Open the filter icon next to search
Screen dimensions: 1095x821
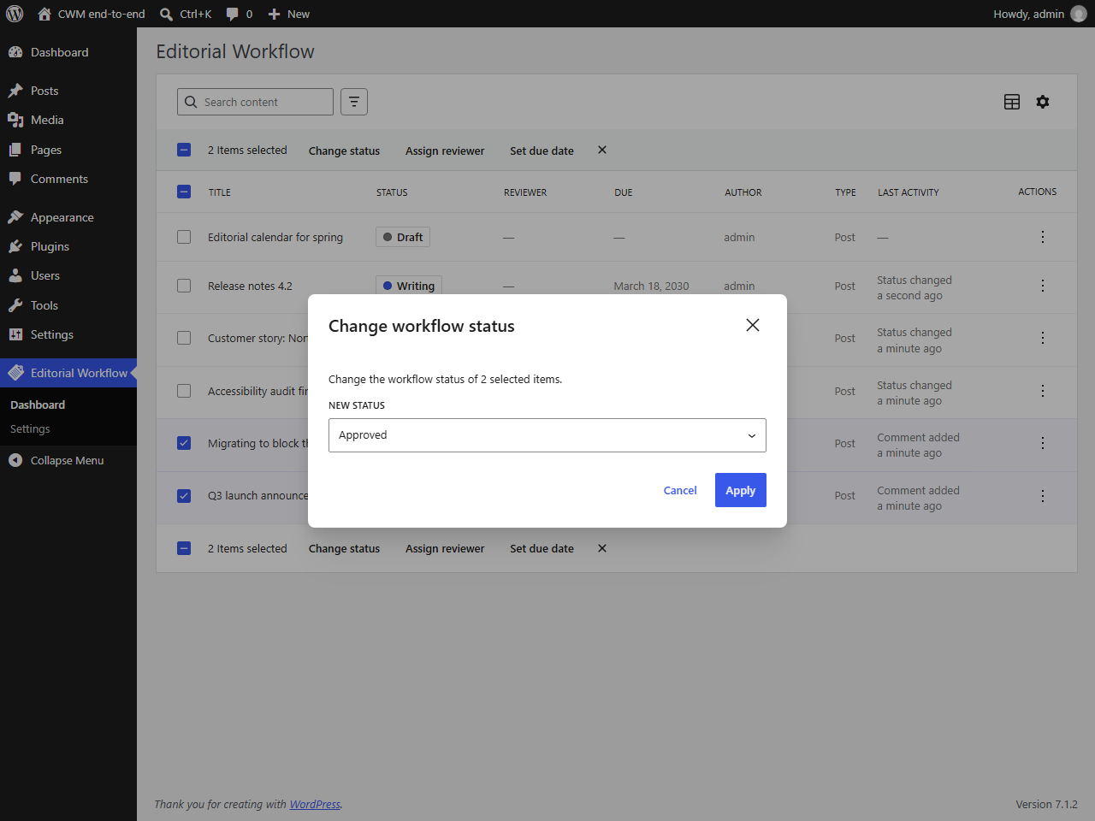click(354, 102)
